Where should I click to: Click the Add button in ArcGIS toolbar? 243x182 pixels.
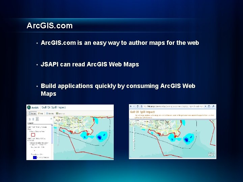[x=40, y=114]
